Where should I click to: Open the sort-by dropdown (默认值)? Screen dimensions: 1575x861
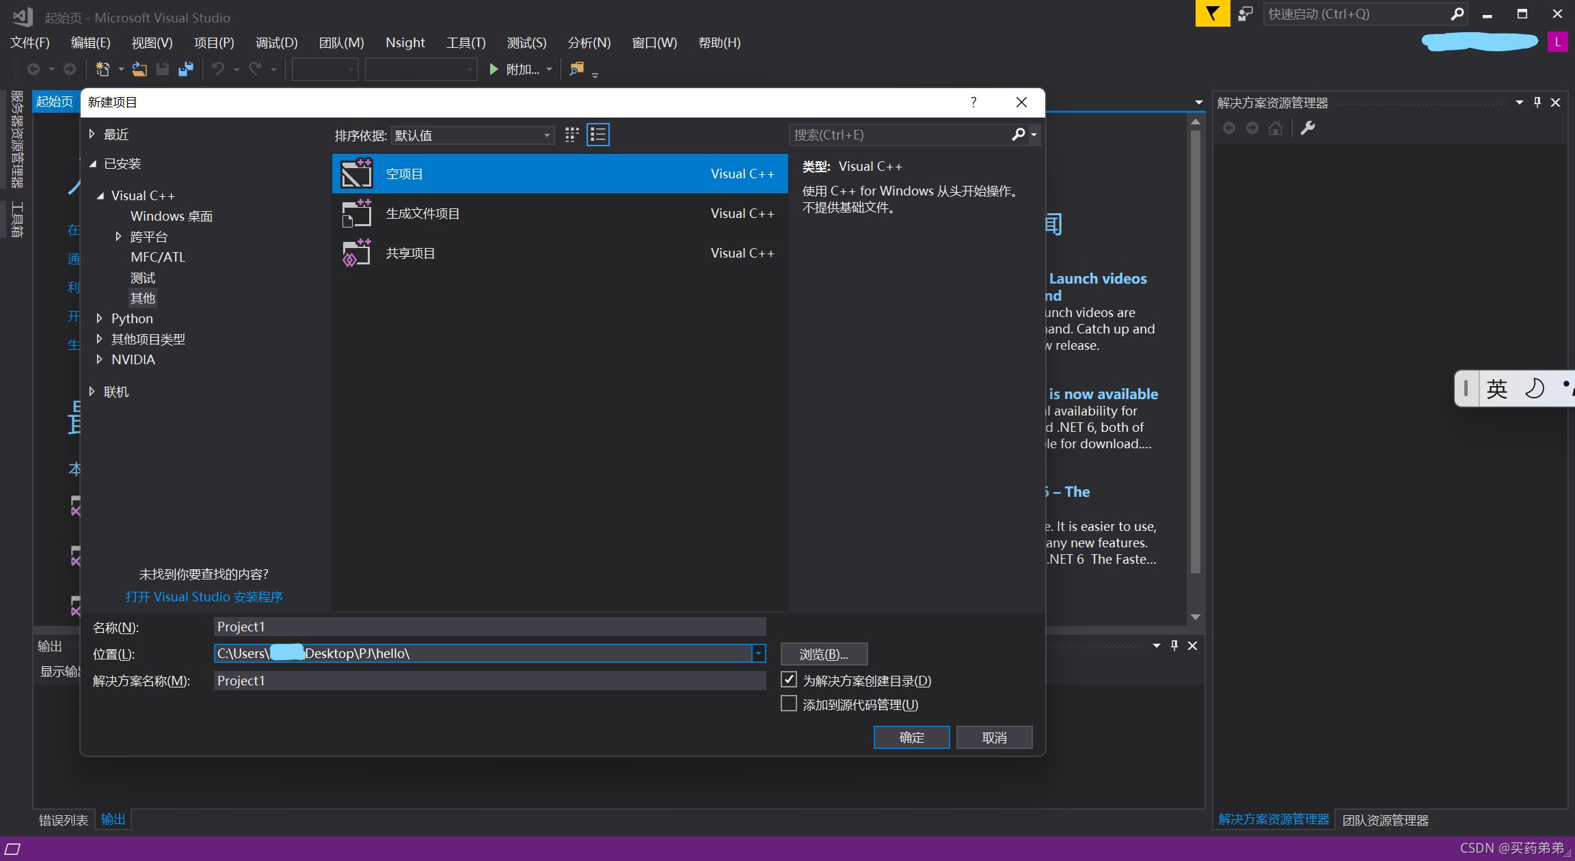pos(472,135)
